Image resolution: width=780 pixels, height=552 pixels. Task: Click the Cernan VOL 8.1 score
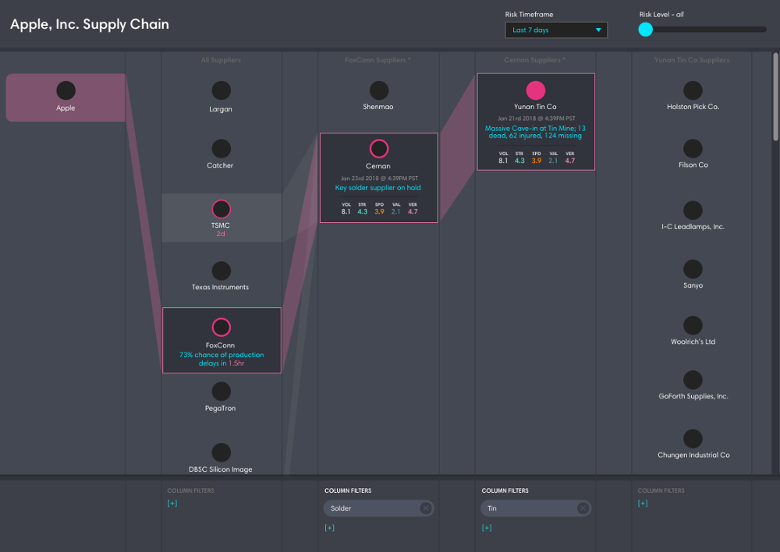coord(346,208)
